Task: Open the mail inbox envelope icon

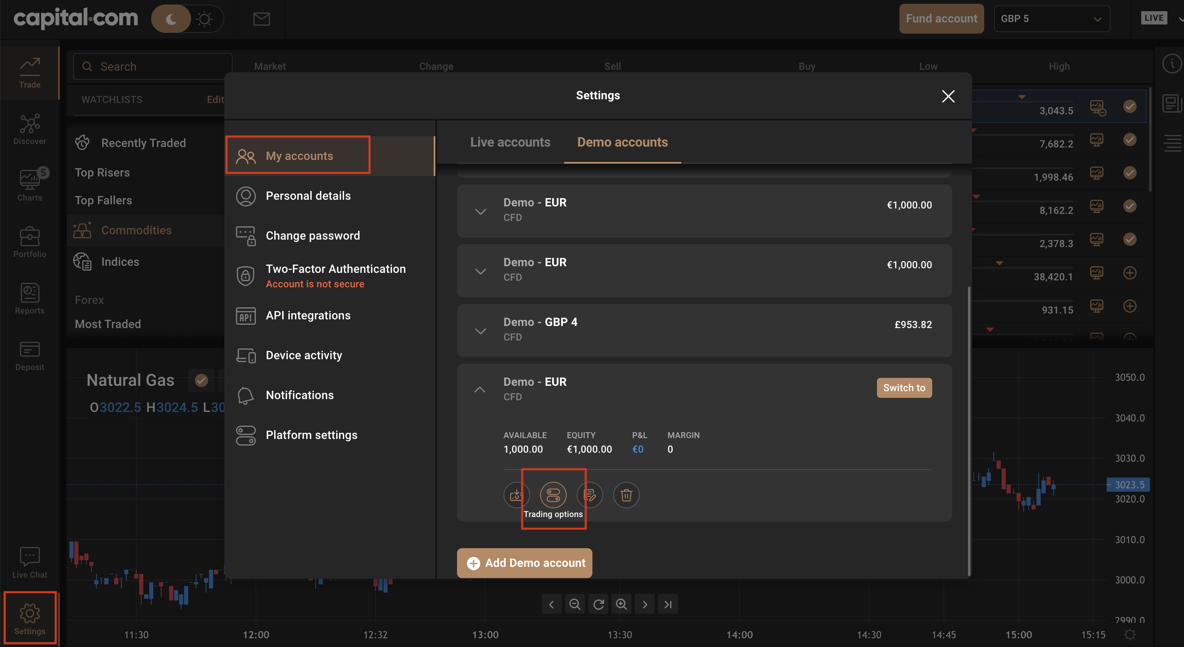Action: coord(262,19)
